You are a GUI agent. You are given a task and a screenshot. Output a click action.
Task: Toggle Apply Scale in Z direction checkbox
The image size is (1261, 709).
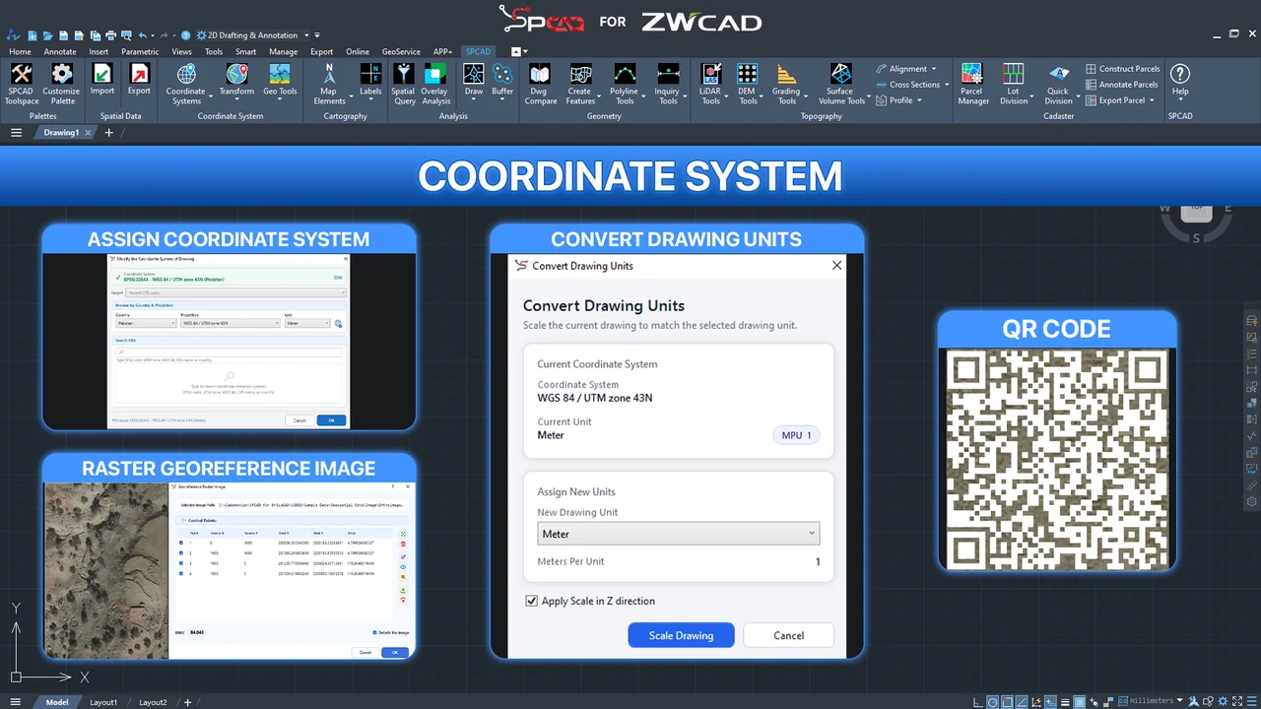point(532,601)
